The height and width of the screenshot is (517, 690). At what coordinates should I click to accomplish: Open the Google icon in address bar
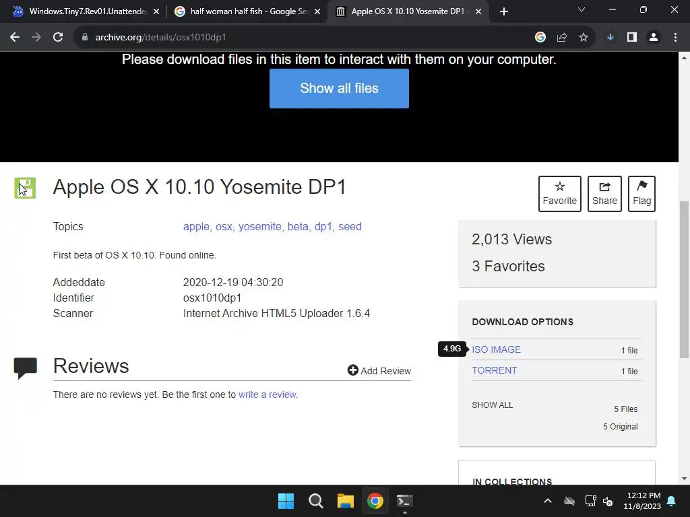(x=540, y=38)
